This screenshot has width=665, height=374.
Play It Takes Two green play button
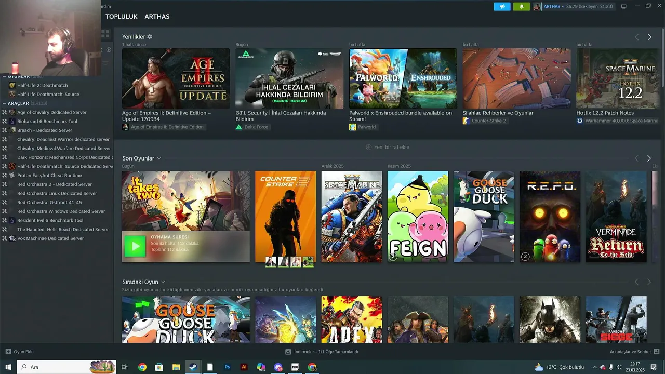click(x=135, y=246)
